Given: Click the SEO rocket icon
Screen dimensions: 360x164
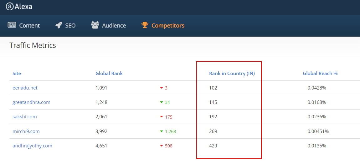Looking at the screenshot, I should click(59, 25).
